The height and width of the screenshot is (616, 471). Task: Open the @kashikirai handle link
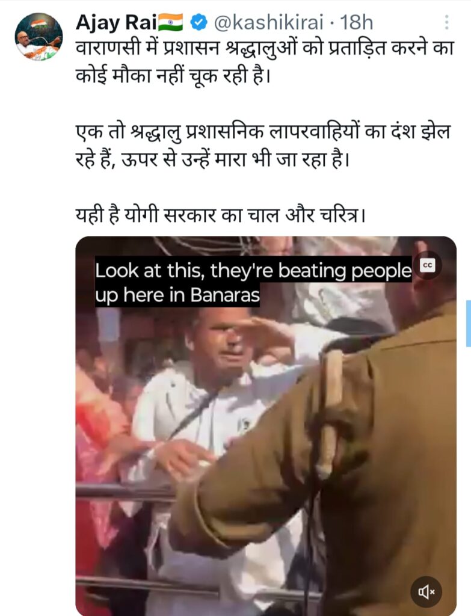(268, 22)
